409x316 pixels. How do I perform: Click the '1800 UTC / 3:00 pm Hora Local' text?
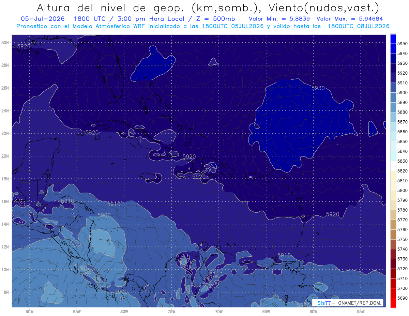[x=130, y=19]
